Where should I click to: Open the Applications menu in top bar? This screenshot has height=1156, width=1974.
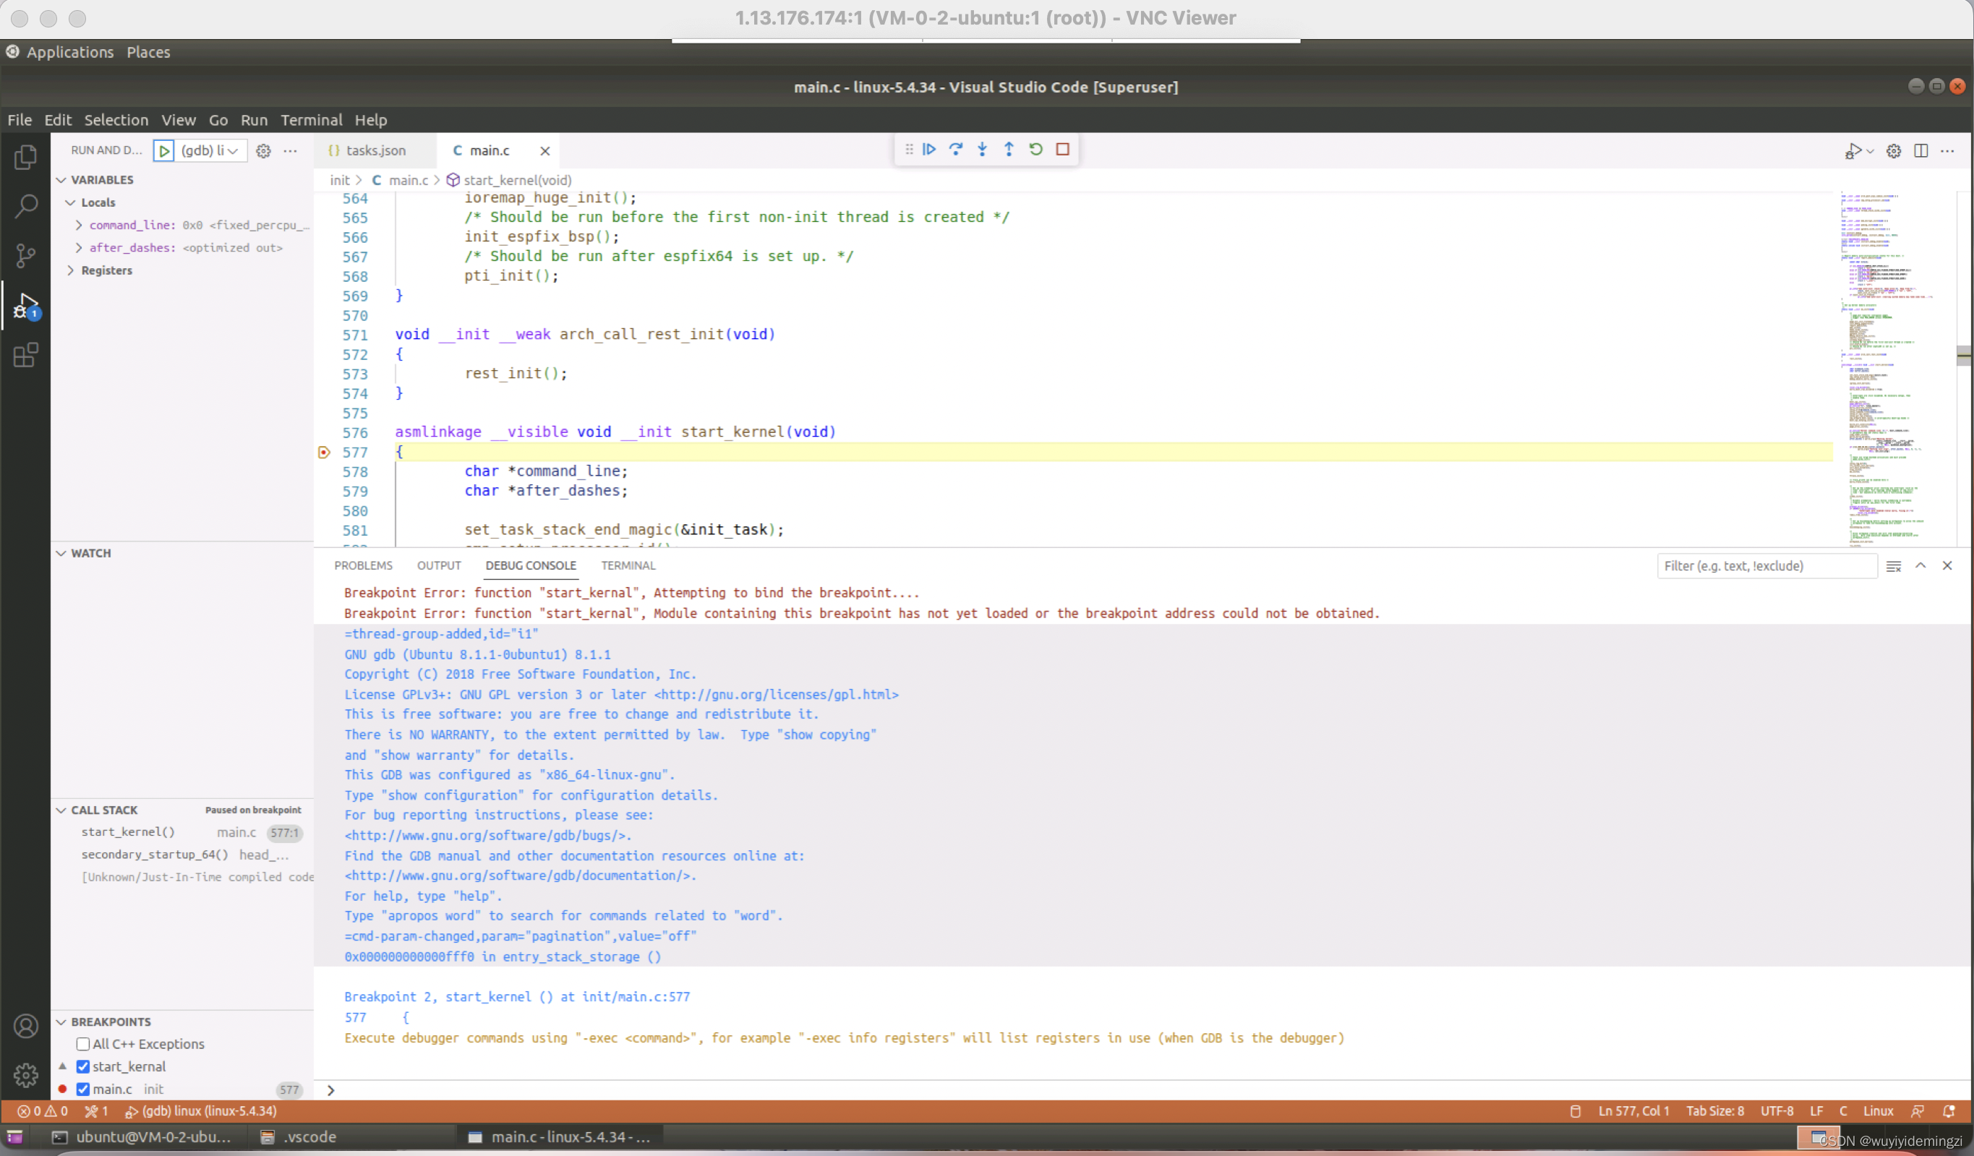(x=69, y=52)
